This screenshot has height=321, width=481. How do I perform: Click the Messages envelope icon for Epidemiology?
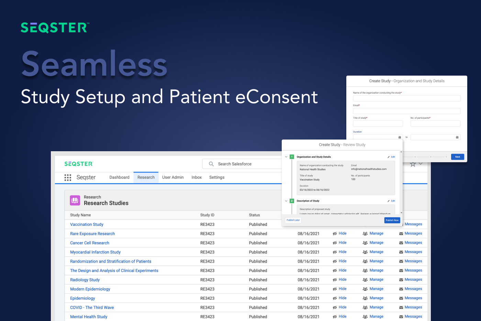[402, 298]
